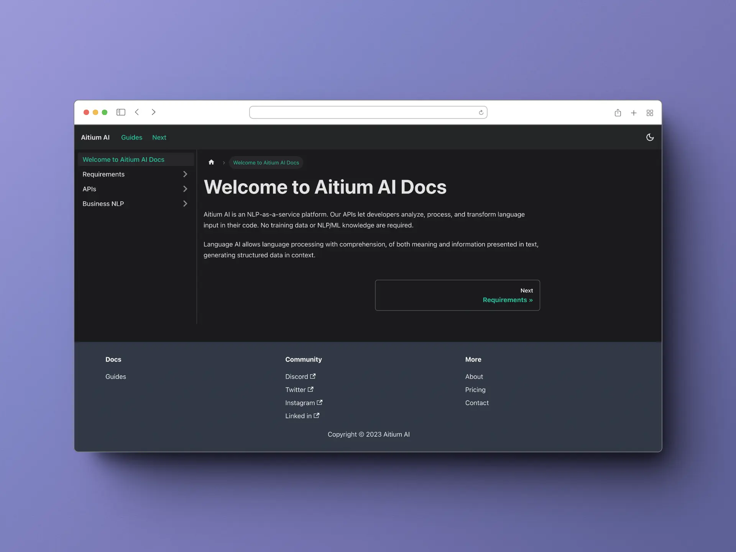
Task: Expand the Requirements sidebar chevron
Action: [185, 174]
